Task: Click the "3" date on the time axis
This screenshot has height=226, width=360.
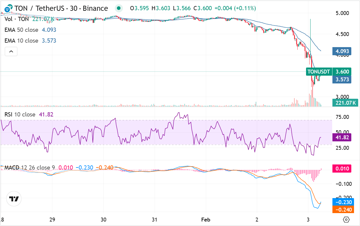Action: (308, 219)
